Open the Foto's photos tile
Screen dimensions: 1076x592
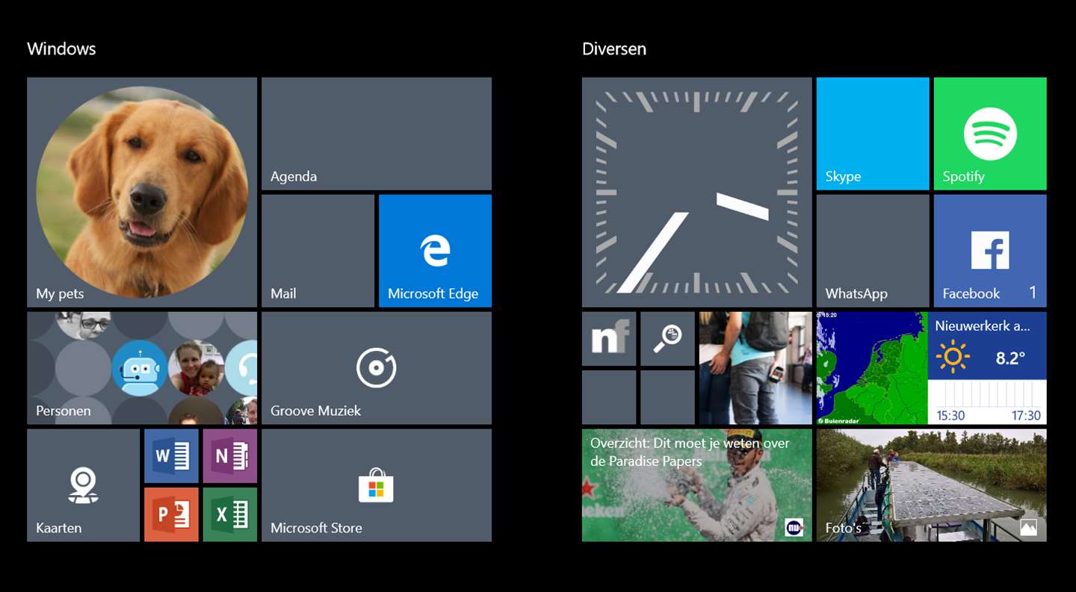[932, 485]
